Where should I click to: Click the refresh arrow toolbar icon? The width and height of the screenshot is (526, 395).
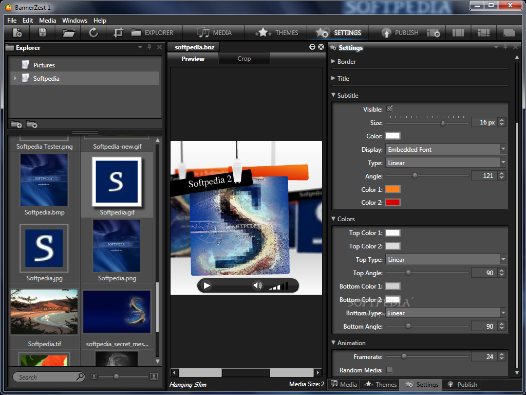(x=93, y=32)
